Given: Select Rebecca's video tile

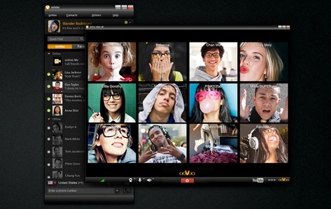Looking at the screenshot, I should click(163, 61).
